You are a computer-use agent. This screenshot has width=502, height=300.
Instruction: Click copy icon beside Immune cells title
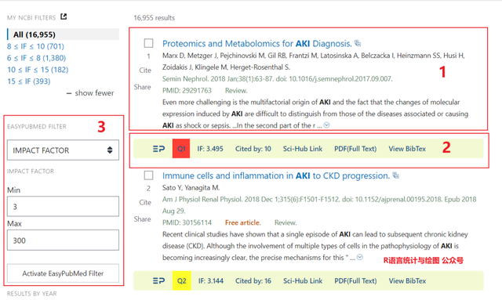pyautogui.click(x=395, y=175)
